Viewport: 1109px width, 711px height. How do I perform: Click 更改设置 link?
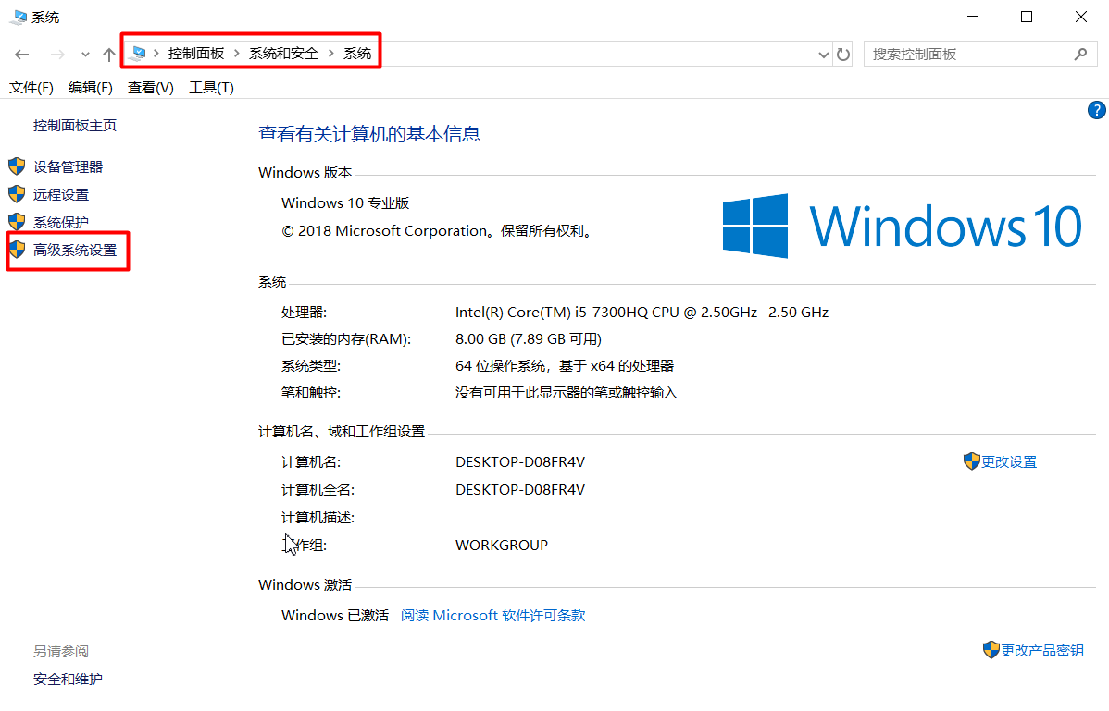click(1009, 461)
